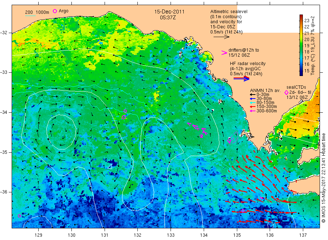Click the magenta seal track outline near 134.8E
Viewport: 328px width, 240px height.
click(233, 138)
